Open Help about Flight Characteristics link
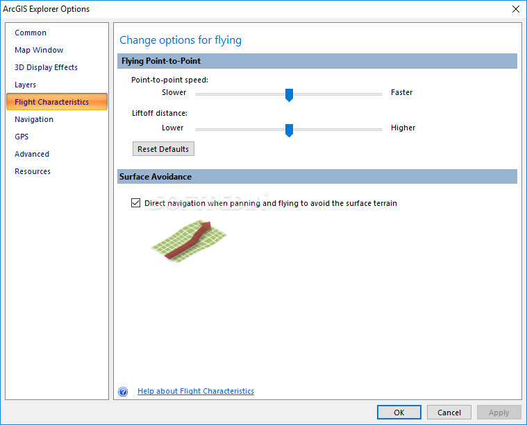 [x=196, y=391]
